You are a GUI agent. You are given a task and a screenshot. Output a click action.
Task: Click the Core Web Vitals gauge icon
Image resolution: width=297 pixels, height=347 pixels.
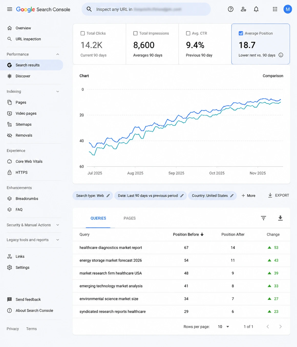9,161
